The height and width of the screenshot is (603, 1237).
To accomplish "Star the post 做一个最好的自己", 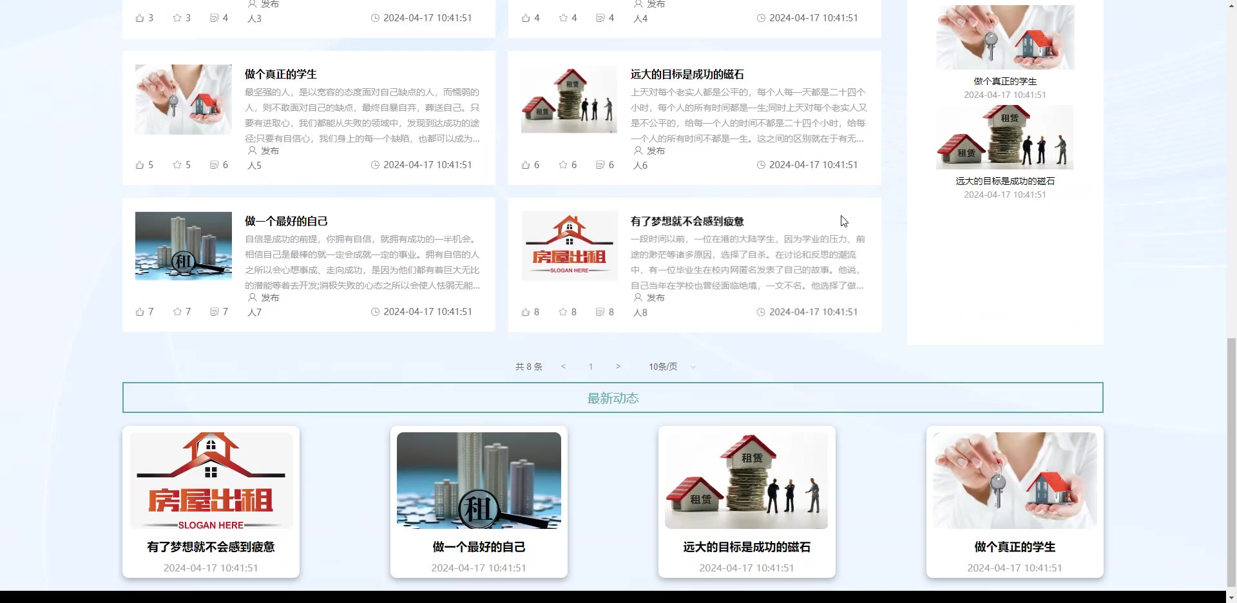I will (177, 312).
